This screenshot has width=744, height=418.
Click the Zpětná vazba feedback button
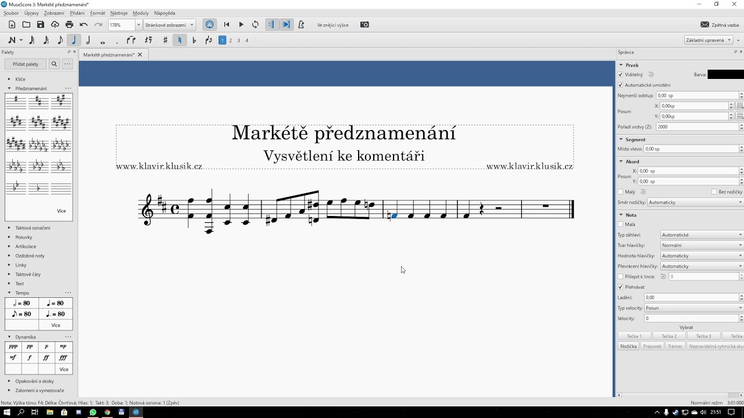click(x=720, y=24)
